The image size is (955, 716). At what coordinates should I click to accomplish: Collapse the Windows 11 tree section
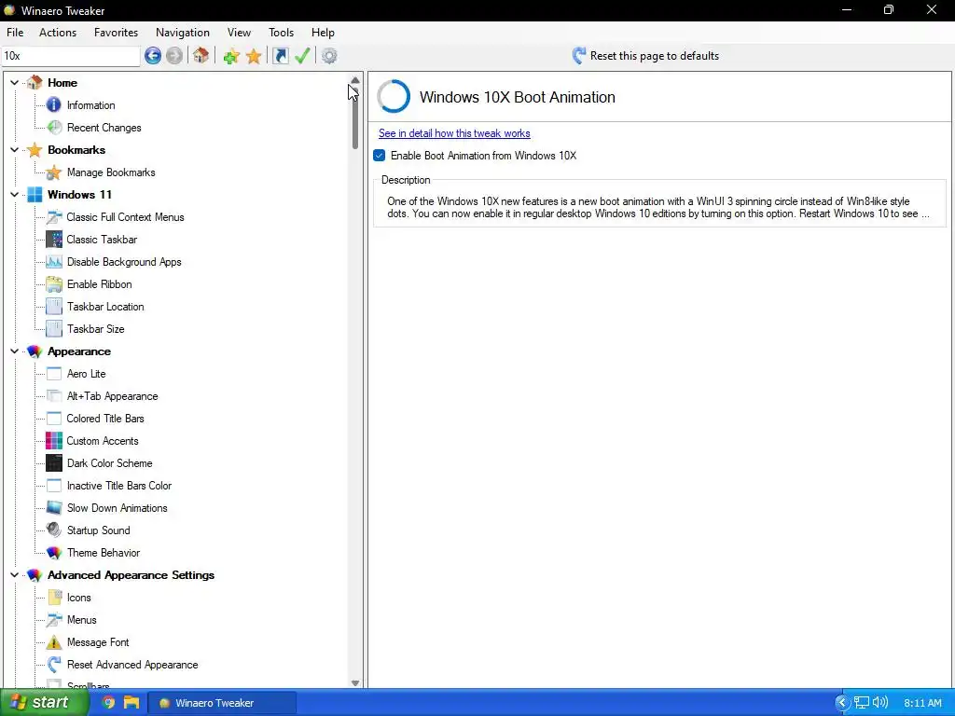point(15,194)
